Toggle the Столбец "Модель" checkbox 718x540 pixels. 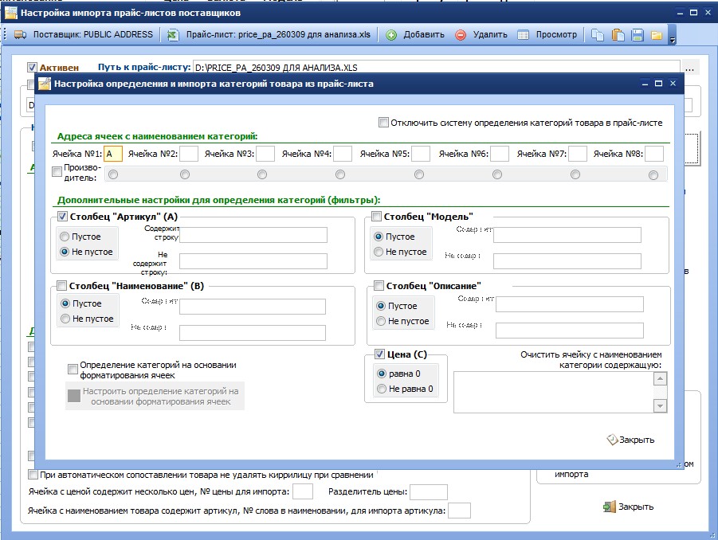(376, 216)
